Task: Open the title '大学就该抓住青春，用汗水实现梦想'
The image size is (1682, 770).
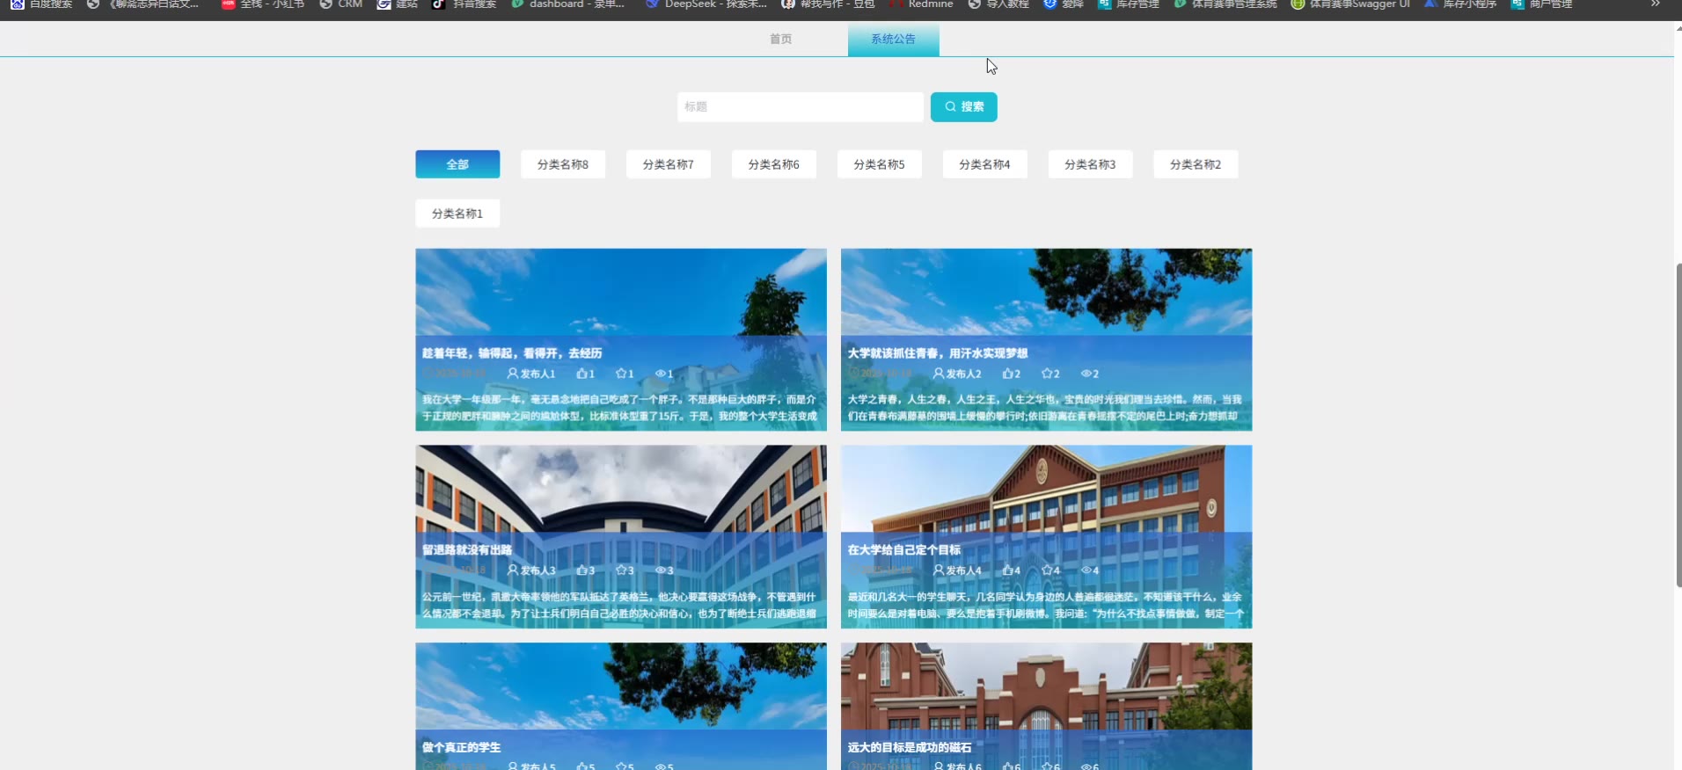Action: 938,353
